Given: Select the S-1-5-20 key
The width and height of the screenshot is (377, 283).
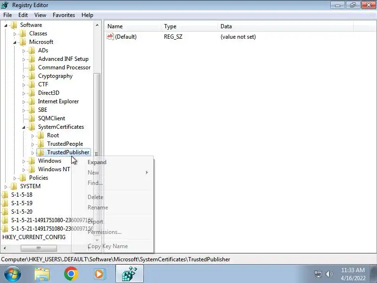Looking at the screenshot, I should (22, 212).
